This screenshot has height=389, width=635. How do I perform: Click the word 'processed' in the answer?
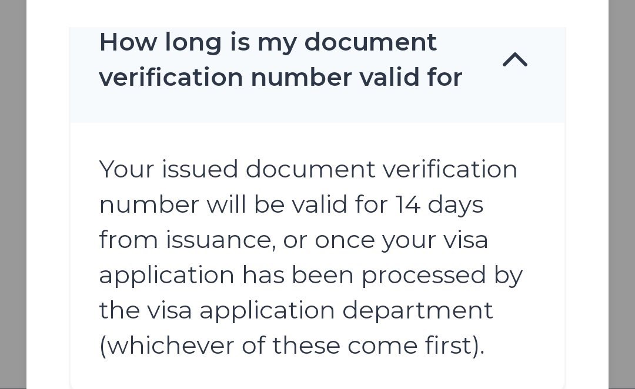coord(424,275)
